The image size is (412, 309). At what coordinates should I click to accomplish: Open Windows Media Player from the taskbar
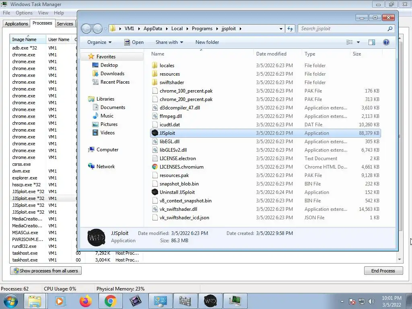tap(60, 301)
